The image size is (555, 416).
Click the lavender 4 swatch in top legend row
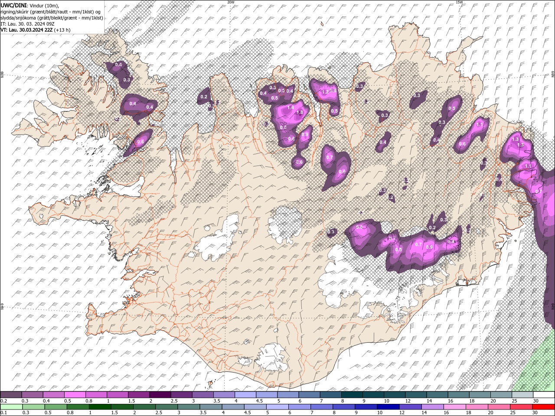245,395
